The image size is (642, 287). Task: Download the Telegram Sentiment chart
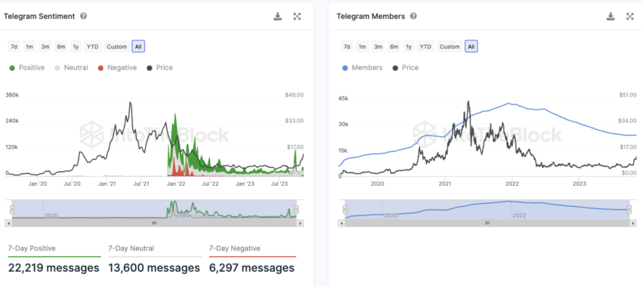coord(278,17)
